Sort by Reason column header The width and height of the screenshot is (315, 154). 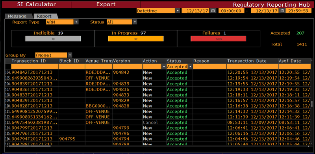(x=210, y=61)
